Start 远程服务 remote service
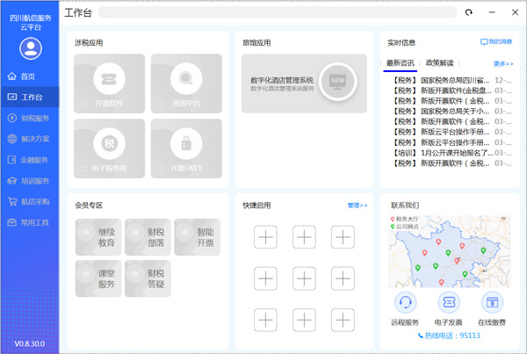527x354 pixels. pos(406,307)
